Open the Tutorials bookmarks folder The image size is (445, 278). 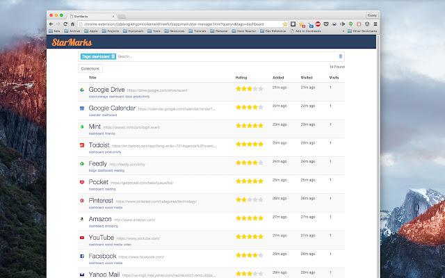[197, 31]
